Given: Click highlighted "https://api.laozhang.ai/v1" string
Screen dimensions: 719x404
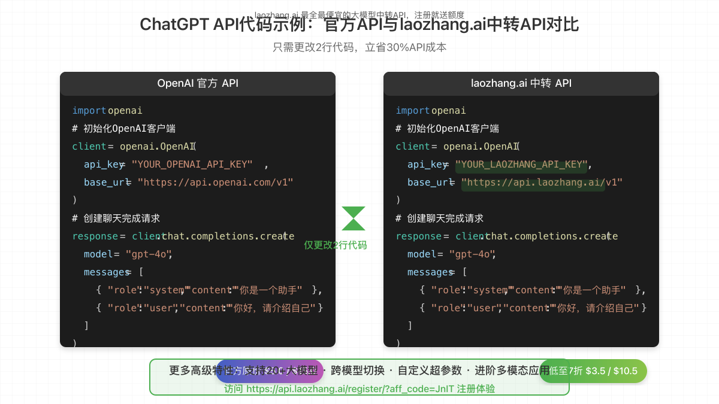Looking at the screenshot, I should tap(542, 183).
